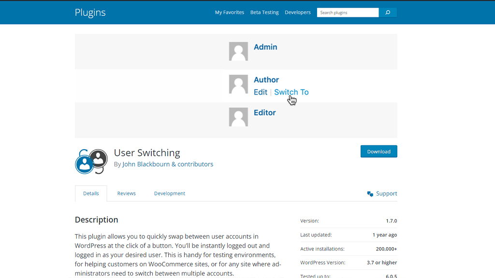The image size is (495, 278).
Task: Click the Admin user's avatar image
Action: click(238, 51)
